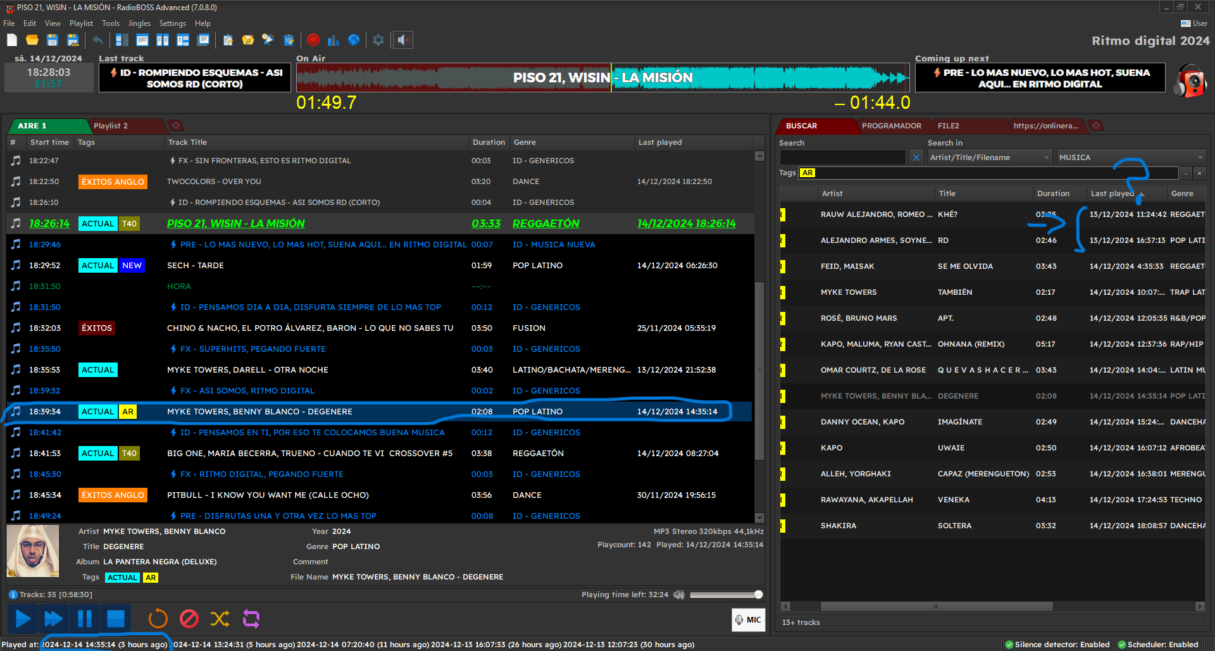Screen dimensions: 1215x651
Task: Click the undo arrow in toolbar
Action: point(97,40)
